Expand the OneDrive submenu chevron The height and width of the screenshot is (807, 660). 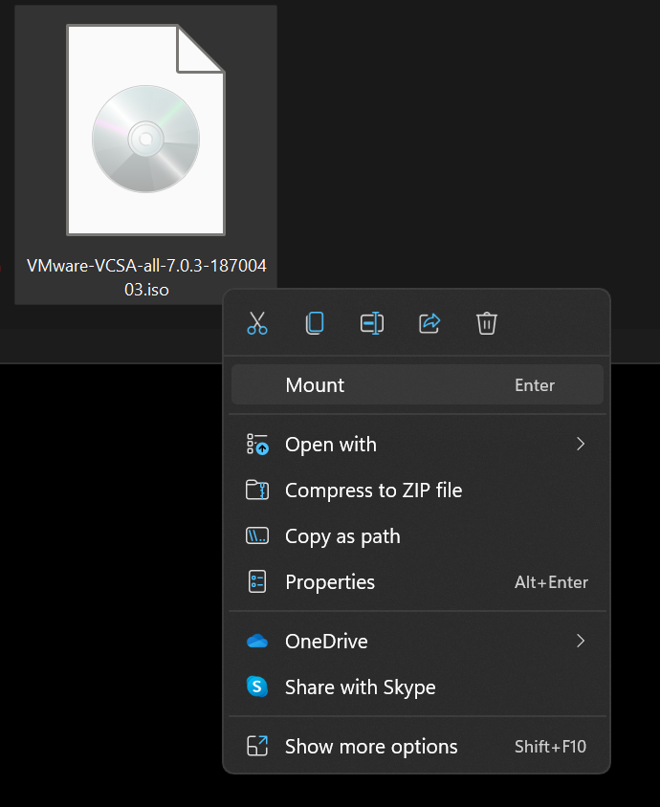(581, 642)
